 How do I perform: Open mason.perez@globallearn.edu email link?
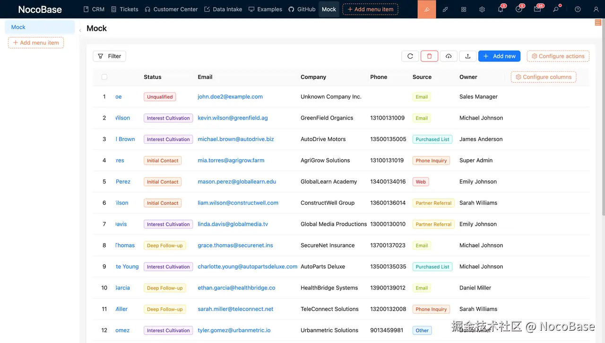coord(237,182)
